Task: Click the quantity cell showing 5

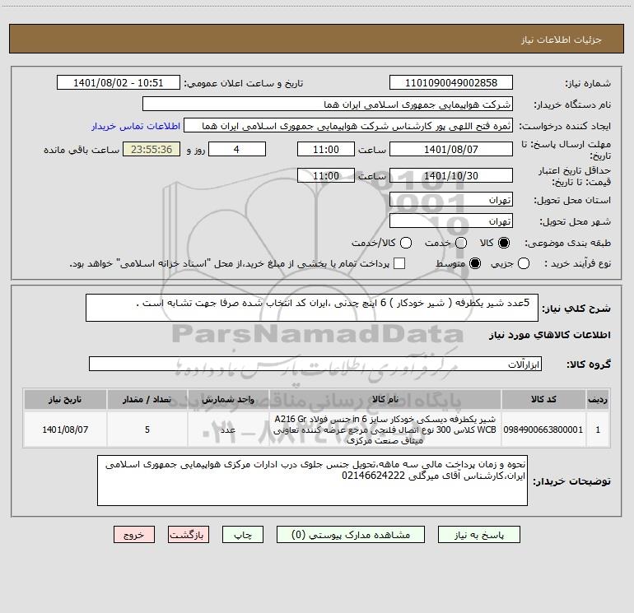Action: tap(147, 430)
